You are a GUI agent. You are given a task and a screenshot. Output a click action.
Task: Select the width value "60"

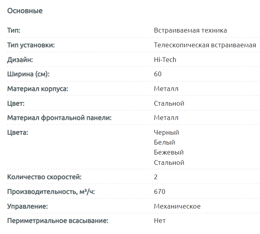pyautogui.click(x=158, y=74)
